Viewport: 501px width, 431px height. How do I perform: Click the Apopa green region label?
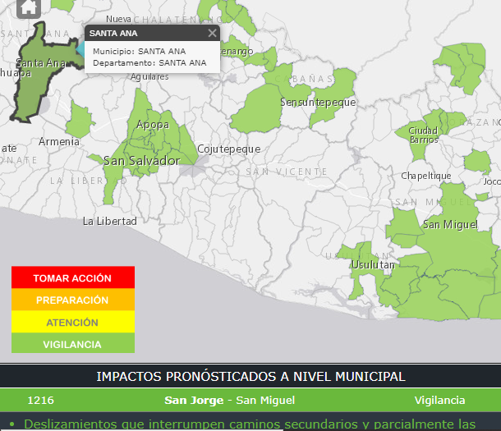(x=153, y=125)
